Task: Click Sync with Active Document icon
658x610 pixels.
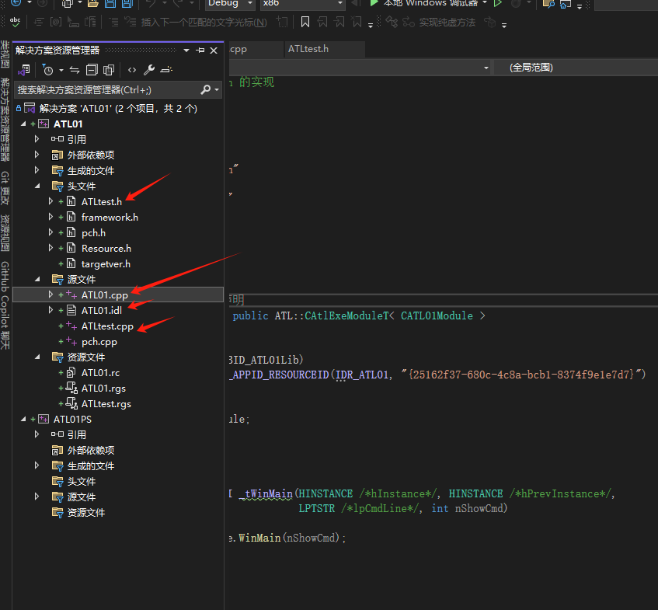Action: [x=75, y=70]
